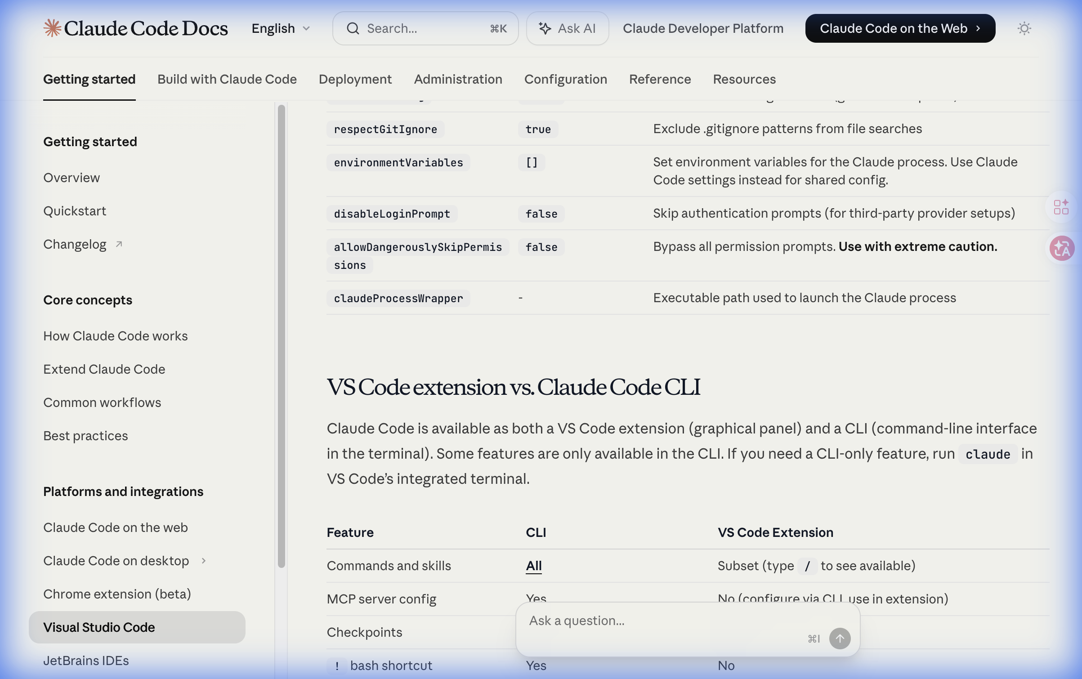Open the Build with Claude Code tab
Screen dimensions: 1082x679
pos(227,79)
